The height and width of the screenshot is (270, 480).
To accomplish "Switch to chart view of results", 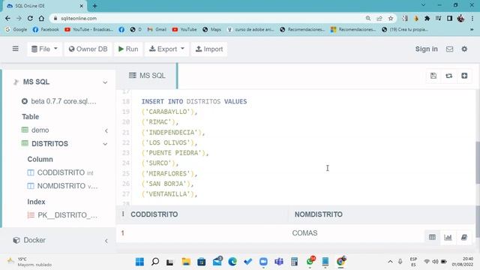I will click(x=448, y=237).
